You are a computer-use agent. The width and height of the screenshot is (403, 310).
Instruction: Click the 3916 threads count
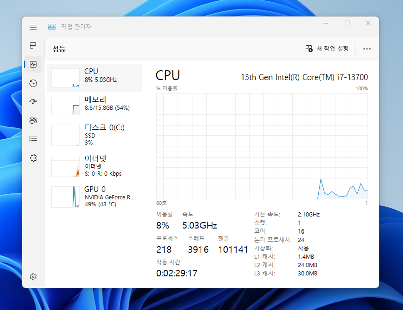(x=198, y=250)
